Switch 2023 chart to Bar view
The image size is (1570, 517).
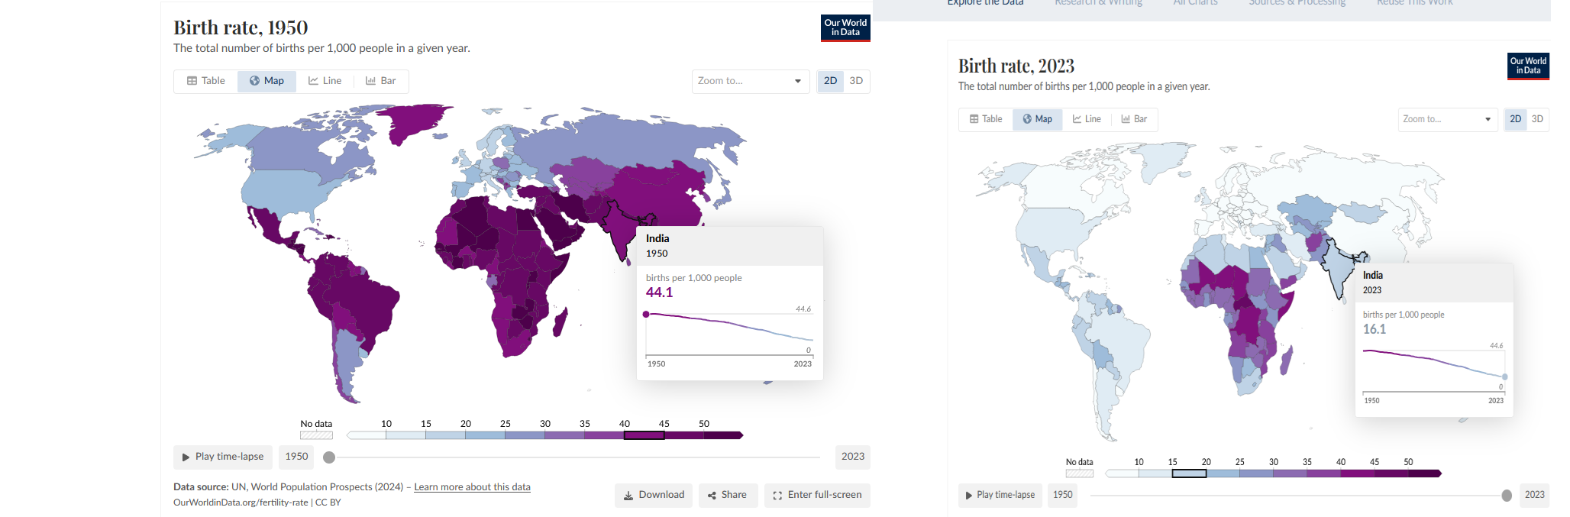(1134, 119)
